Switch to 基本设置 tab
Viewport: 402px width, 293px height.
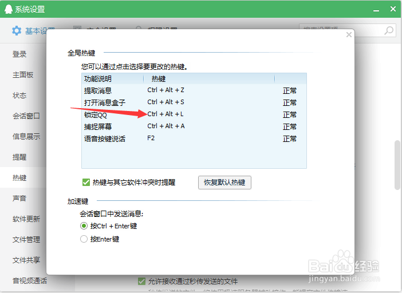click(33, 31)
